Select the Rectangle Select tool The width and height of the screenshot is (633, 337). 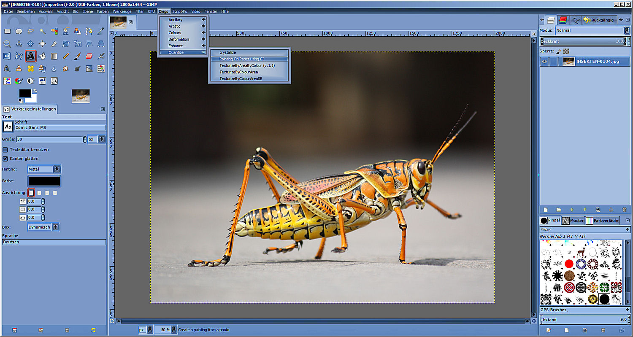click(x=7, y=31)
